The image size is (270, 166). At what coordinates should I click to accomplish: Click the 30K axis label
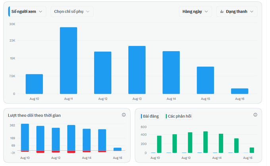[x=12, y=24]
